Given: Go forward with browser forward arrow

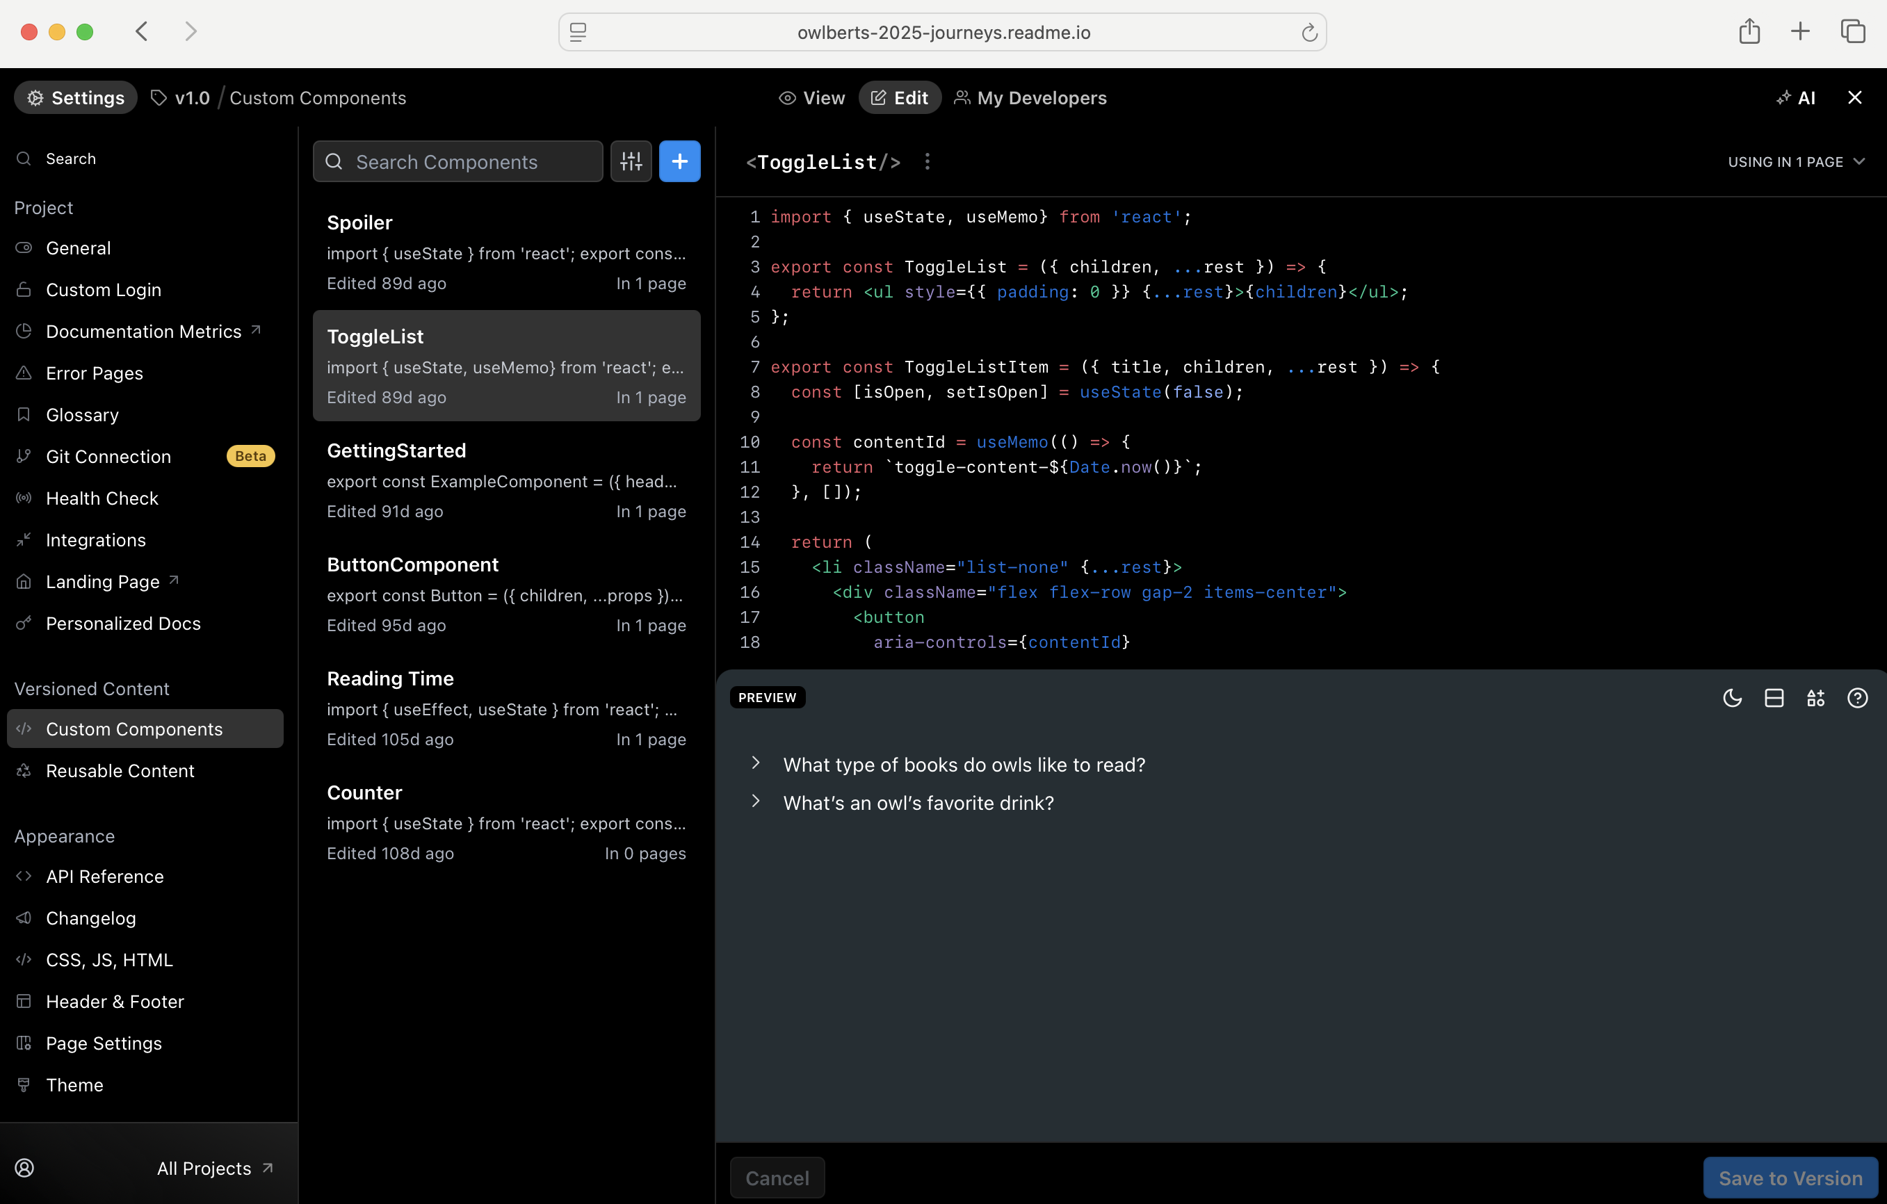Looking at the screenshot, I should [191, 31].
